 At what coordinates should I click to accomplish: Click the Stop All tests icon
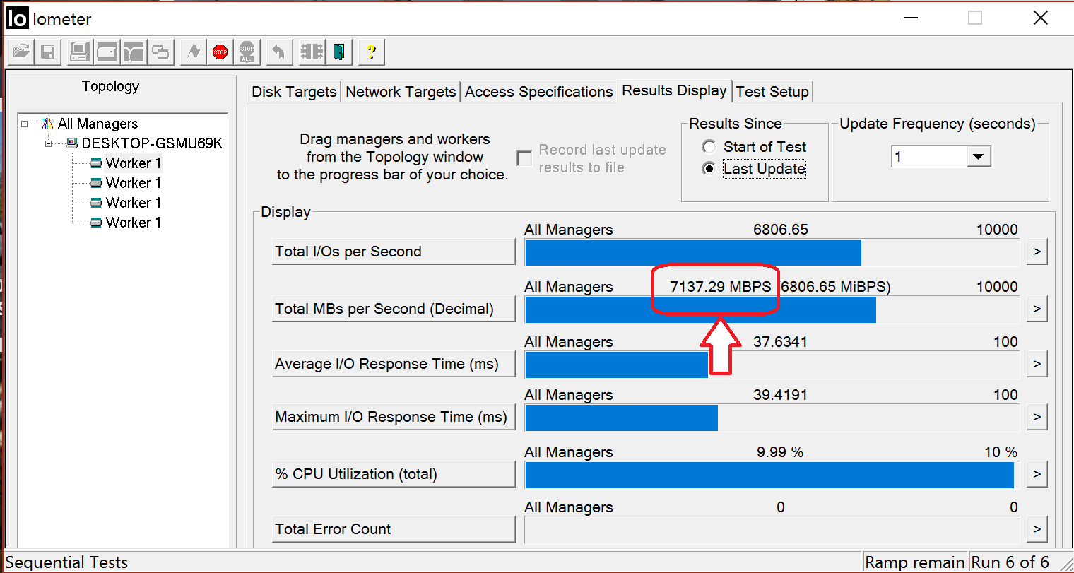click(x=247, y=52)
